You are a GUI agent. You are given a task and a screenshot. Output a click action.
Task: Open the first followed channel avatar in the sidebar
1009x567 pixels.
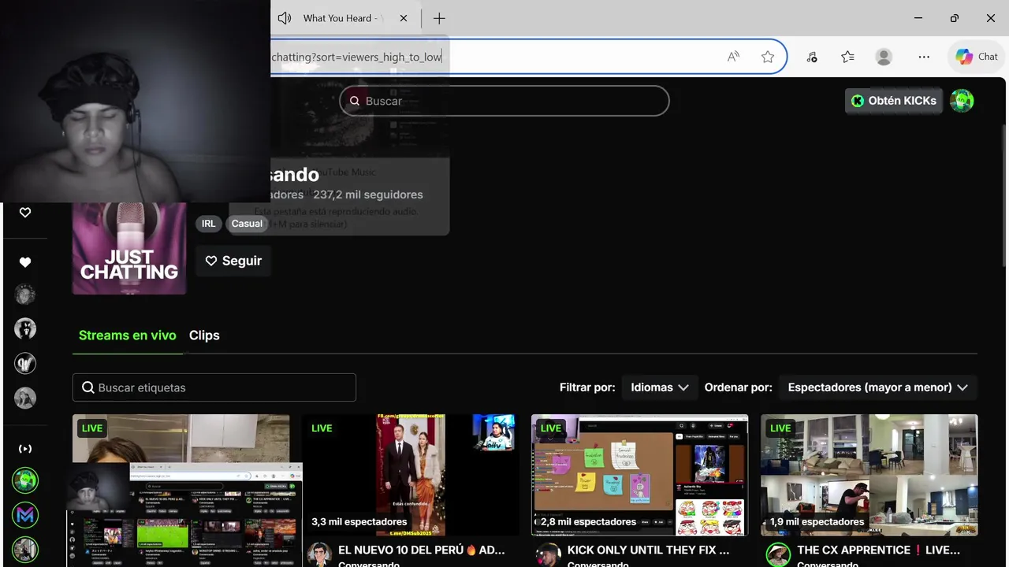pos(25,295)
